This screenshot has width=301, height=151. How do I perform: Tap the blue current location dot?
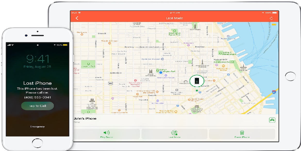(161, 73)
